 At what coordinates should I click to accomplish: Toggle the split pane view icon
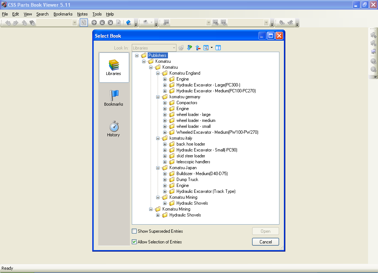[218, 48]
